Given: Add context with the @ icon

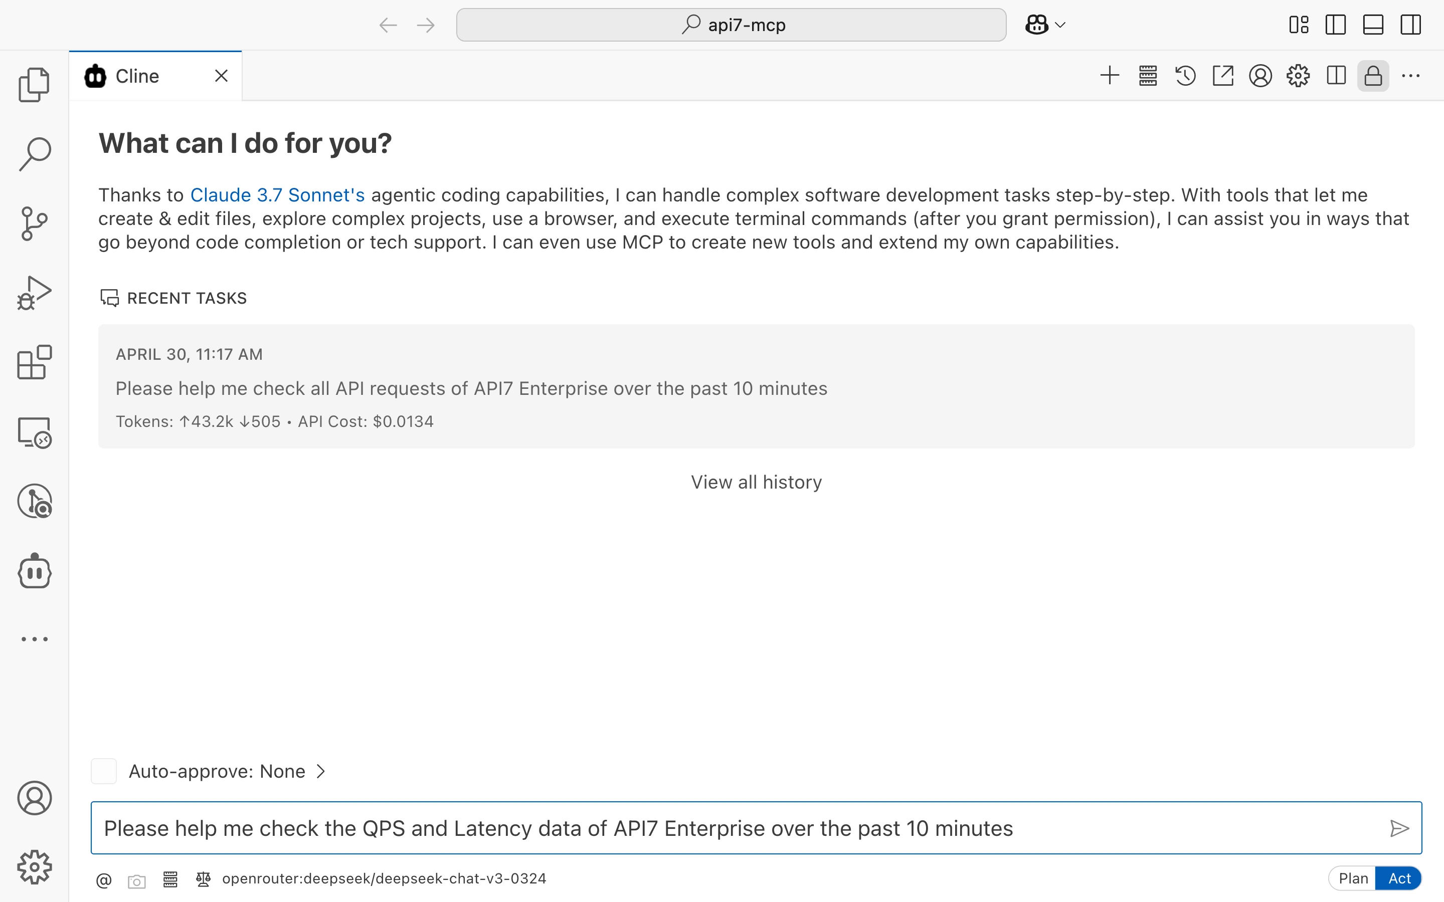Looking at the screenshot, I should (104, 880).
